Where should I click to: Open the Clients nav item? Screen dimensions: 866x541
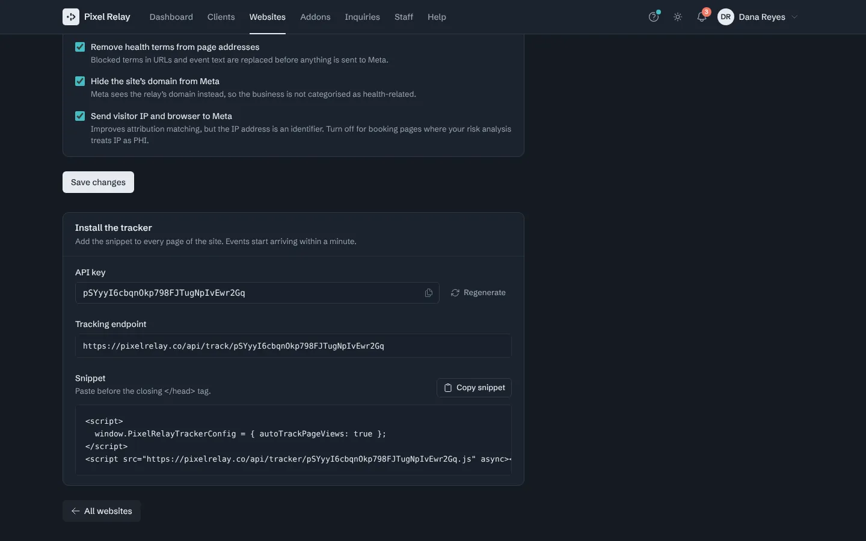coord(221,17)
